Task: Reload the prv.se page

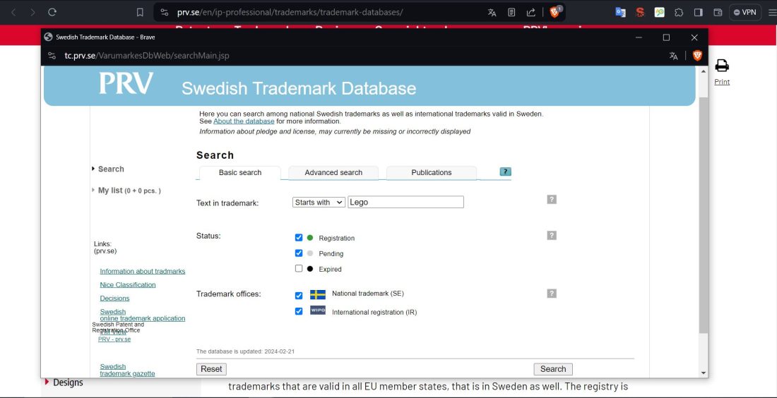Action: (52, 13)
